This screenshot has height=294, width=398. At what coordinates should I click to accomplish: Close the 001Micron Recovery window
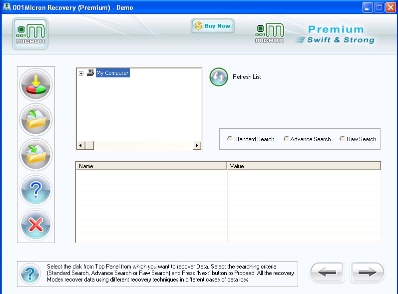click(391, 7)
